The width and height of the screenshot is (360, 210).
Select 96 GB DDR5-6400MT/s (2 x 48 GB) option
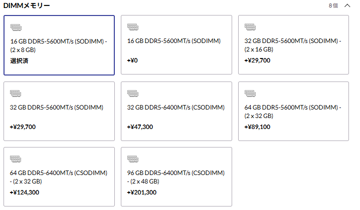[176, 176]
